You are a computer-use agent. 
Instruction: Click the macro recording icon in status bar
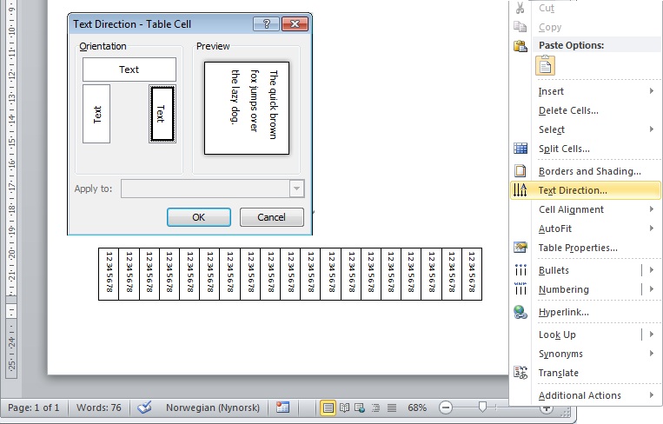[282, 407]
